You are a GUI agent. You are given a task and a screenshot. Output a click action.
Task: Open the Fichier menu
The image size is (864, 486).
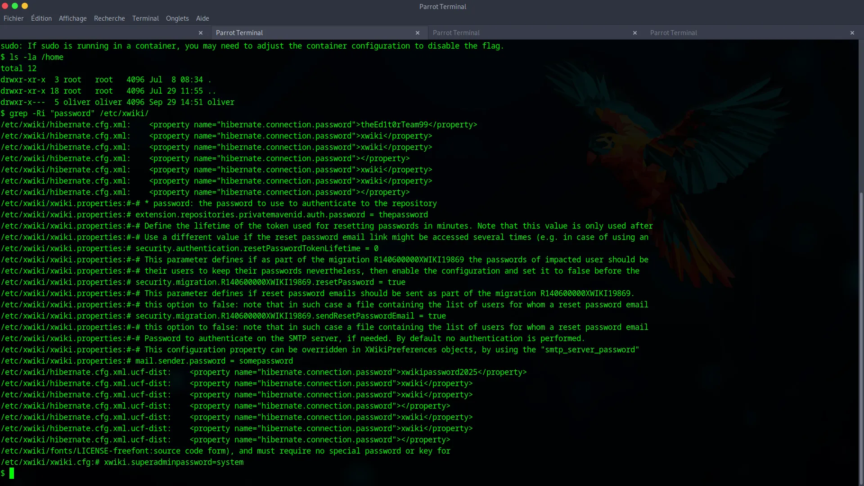coord(13,18)
